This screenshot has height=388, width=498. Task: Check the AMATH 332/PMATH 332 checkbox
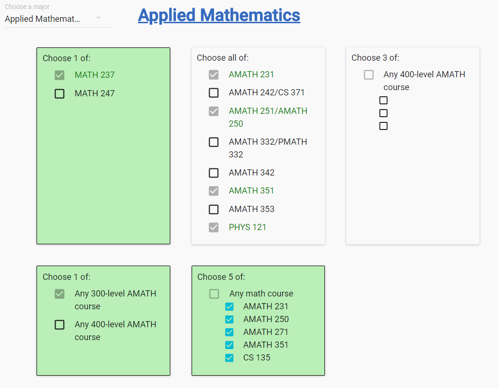pos(214,142)
